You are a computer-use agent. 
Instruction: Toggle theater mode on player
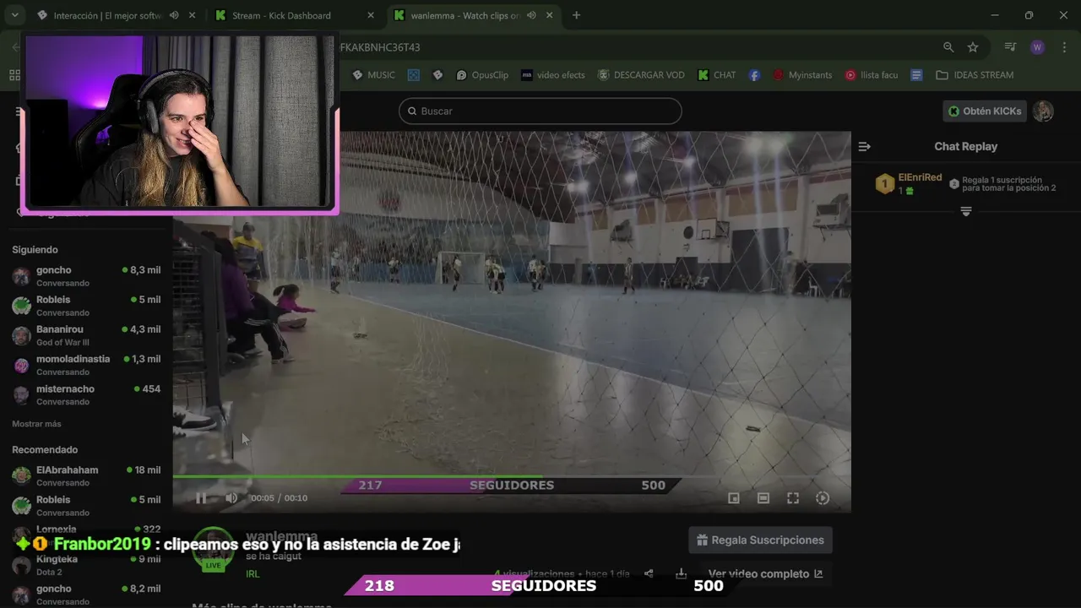pyautogui.click(x=763, y=498)
